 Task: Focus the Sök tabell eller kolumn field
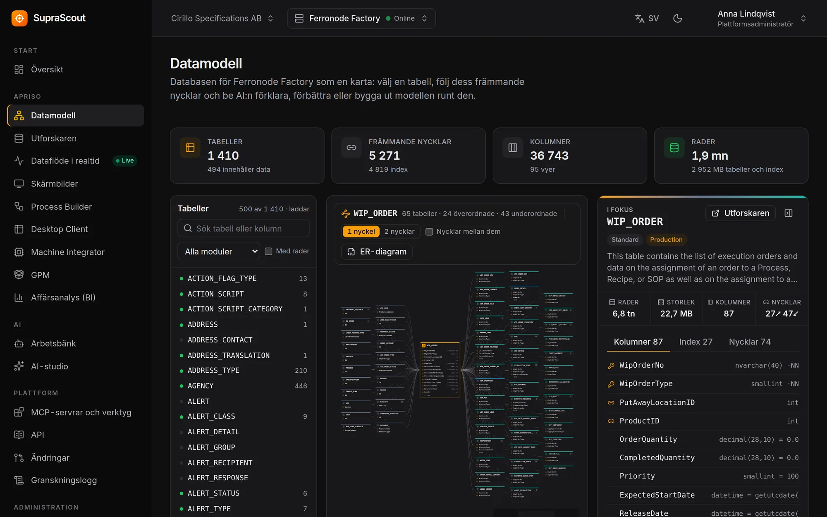(243, 228)
